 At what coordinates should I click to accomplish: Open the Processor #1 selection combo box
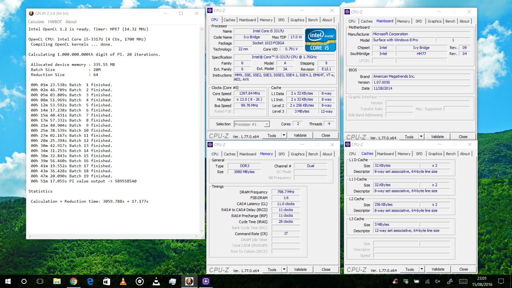click(252, 124)
